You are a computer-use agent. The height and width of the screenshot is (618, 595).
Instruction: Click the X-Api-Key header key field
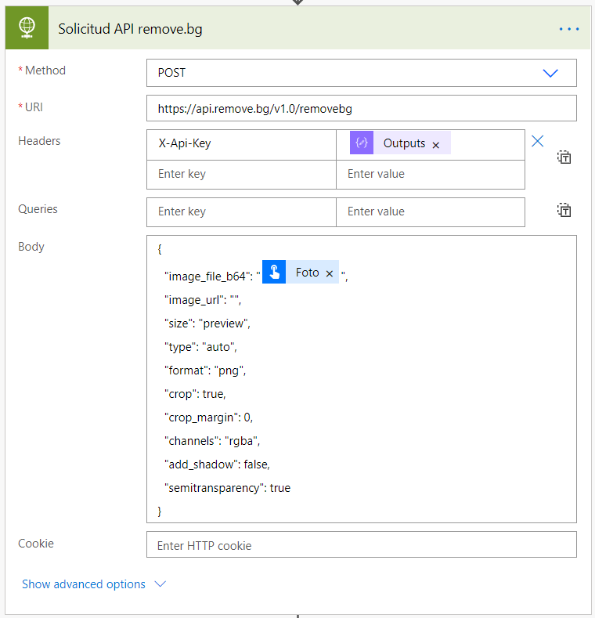pos(241,144)
